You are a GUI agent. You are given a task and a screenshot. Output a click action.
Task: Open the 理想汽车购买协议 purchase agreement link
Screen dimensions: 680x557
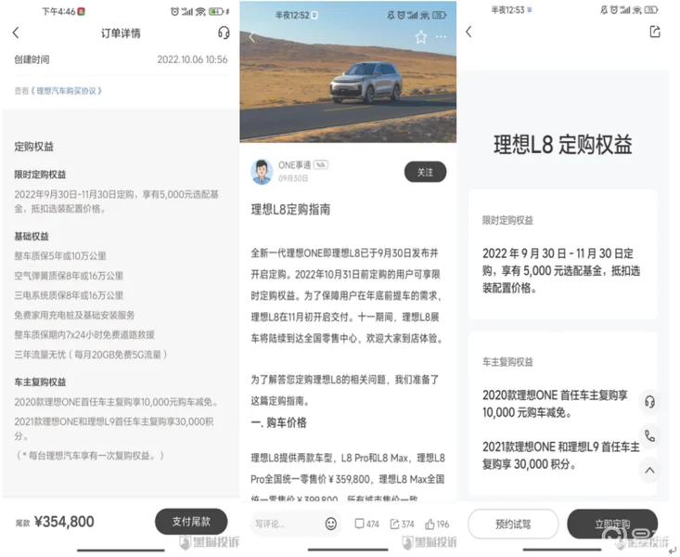(x=66, y=91)
